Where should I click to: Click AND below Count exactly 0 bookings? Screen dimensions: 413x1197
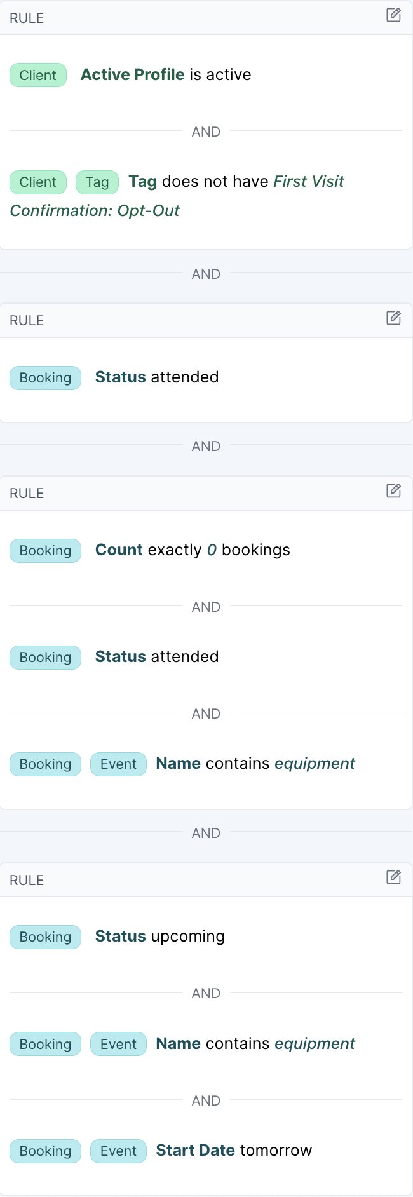(x=206, y=607)
